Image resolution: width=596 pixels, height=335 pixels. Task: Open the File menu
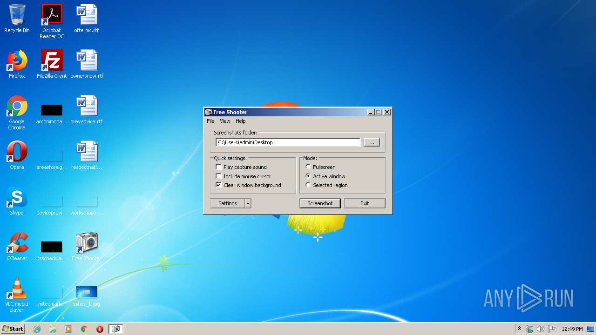[210, 121]
